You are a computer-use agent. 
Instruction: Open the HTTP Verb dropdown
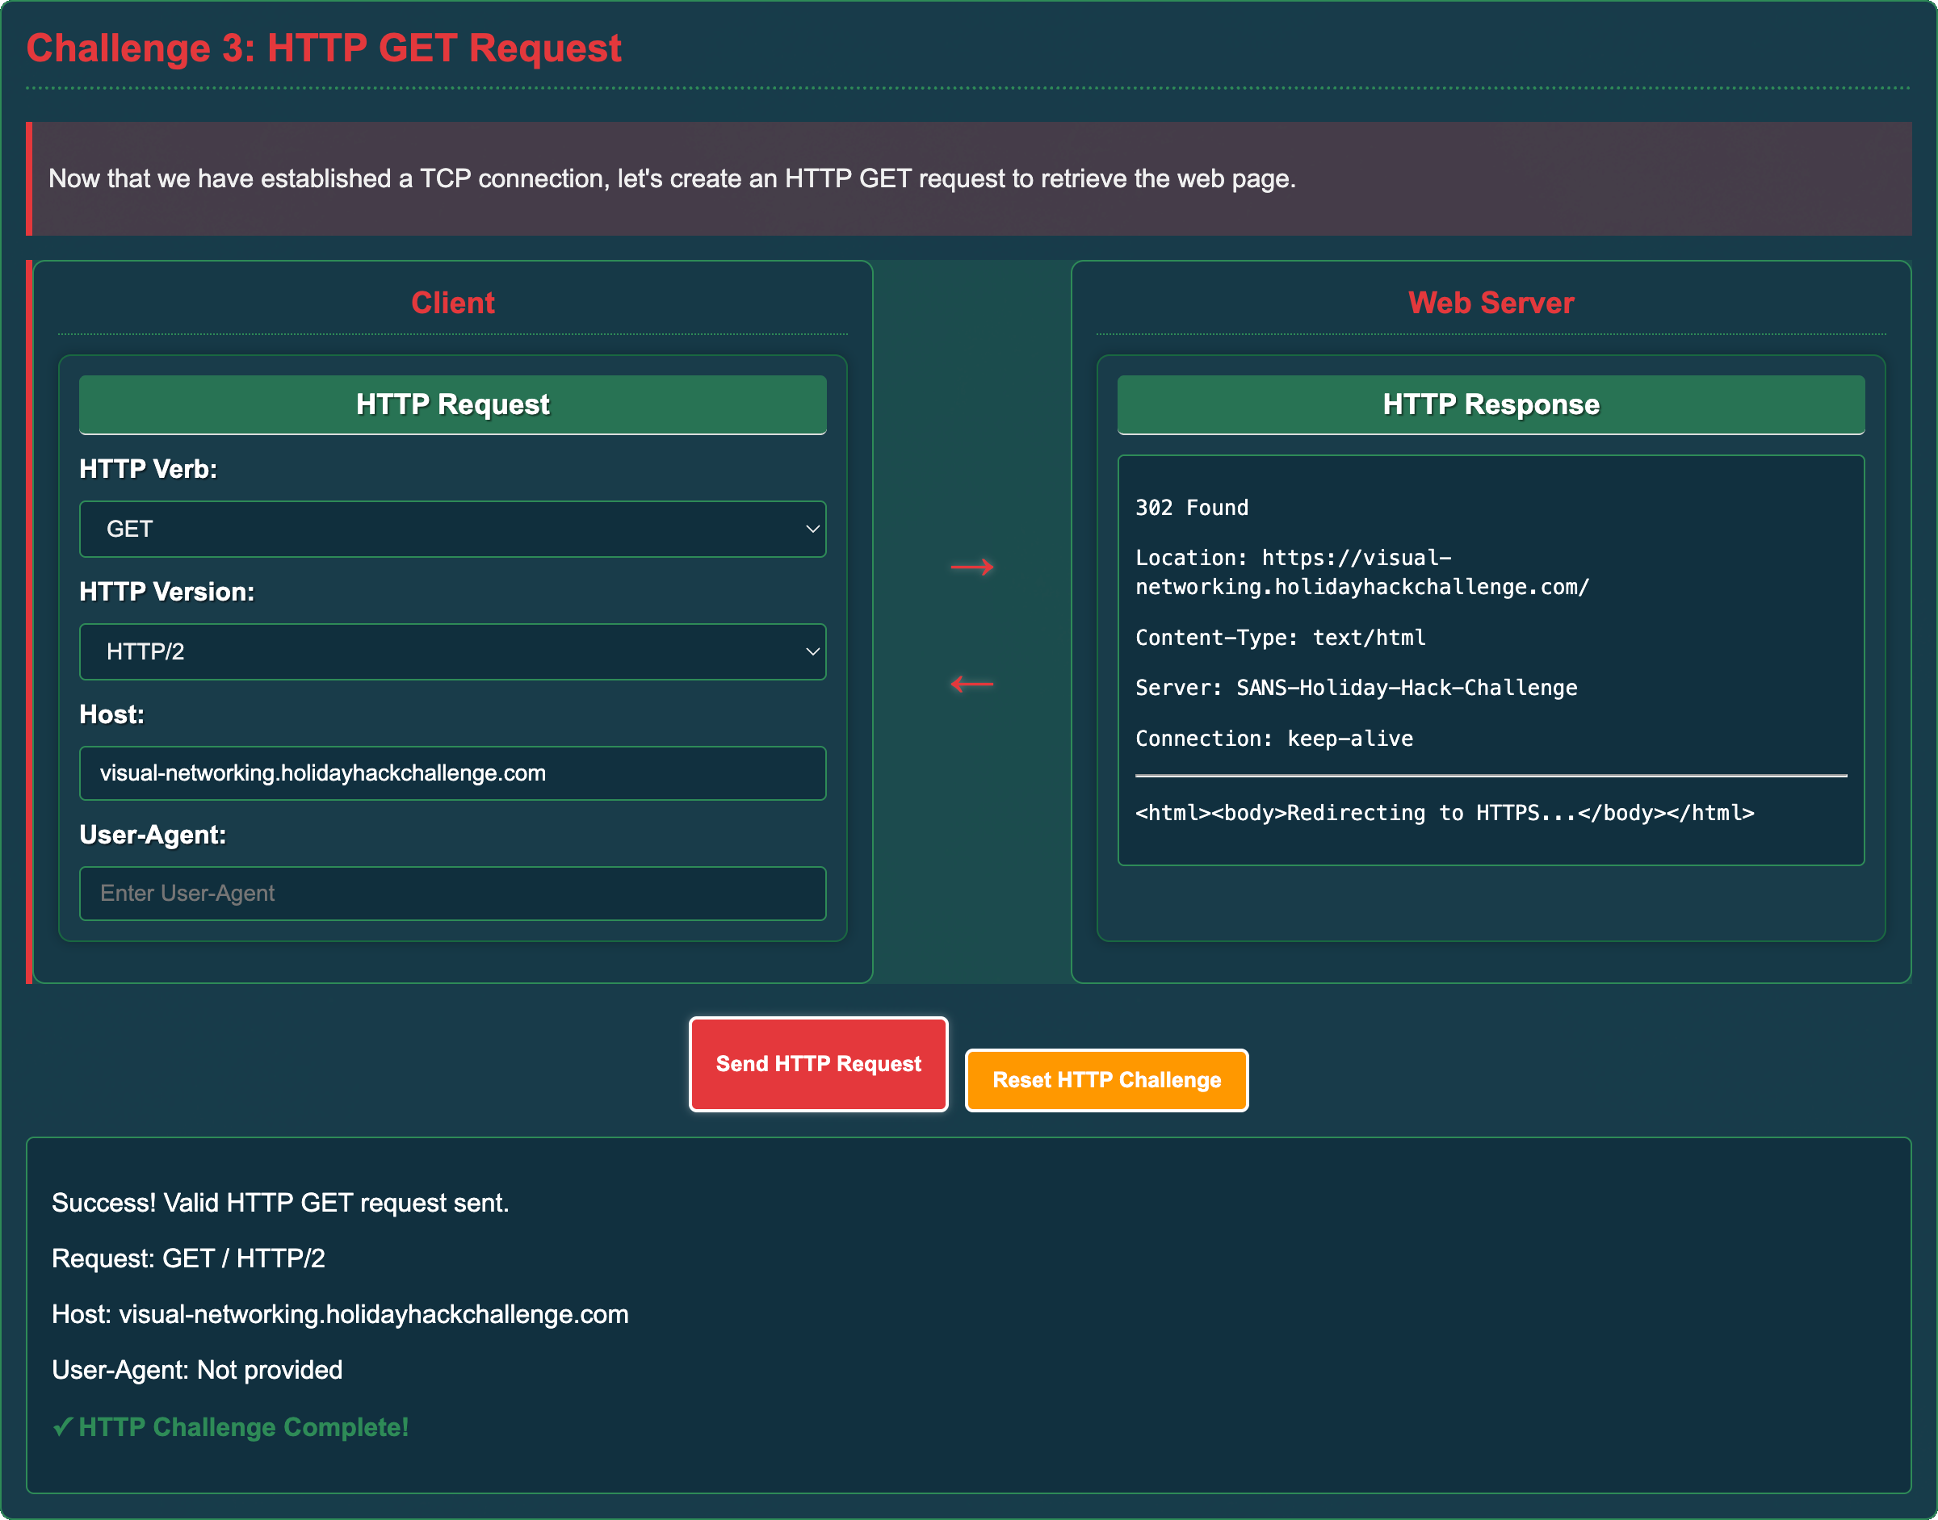(x=451, y=529)
